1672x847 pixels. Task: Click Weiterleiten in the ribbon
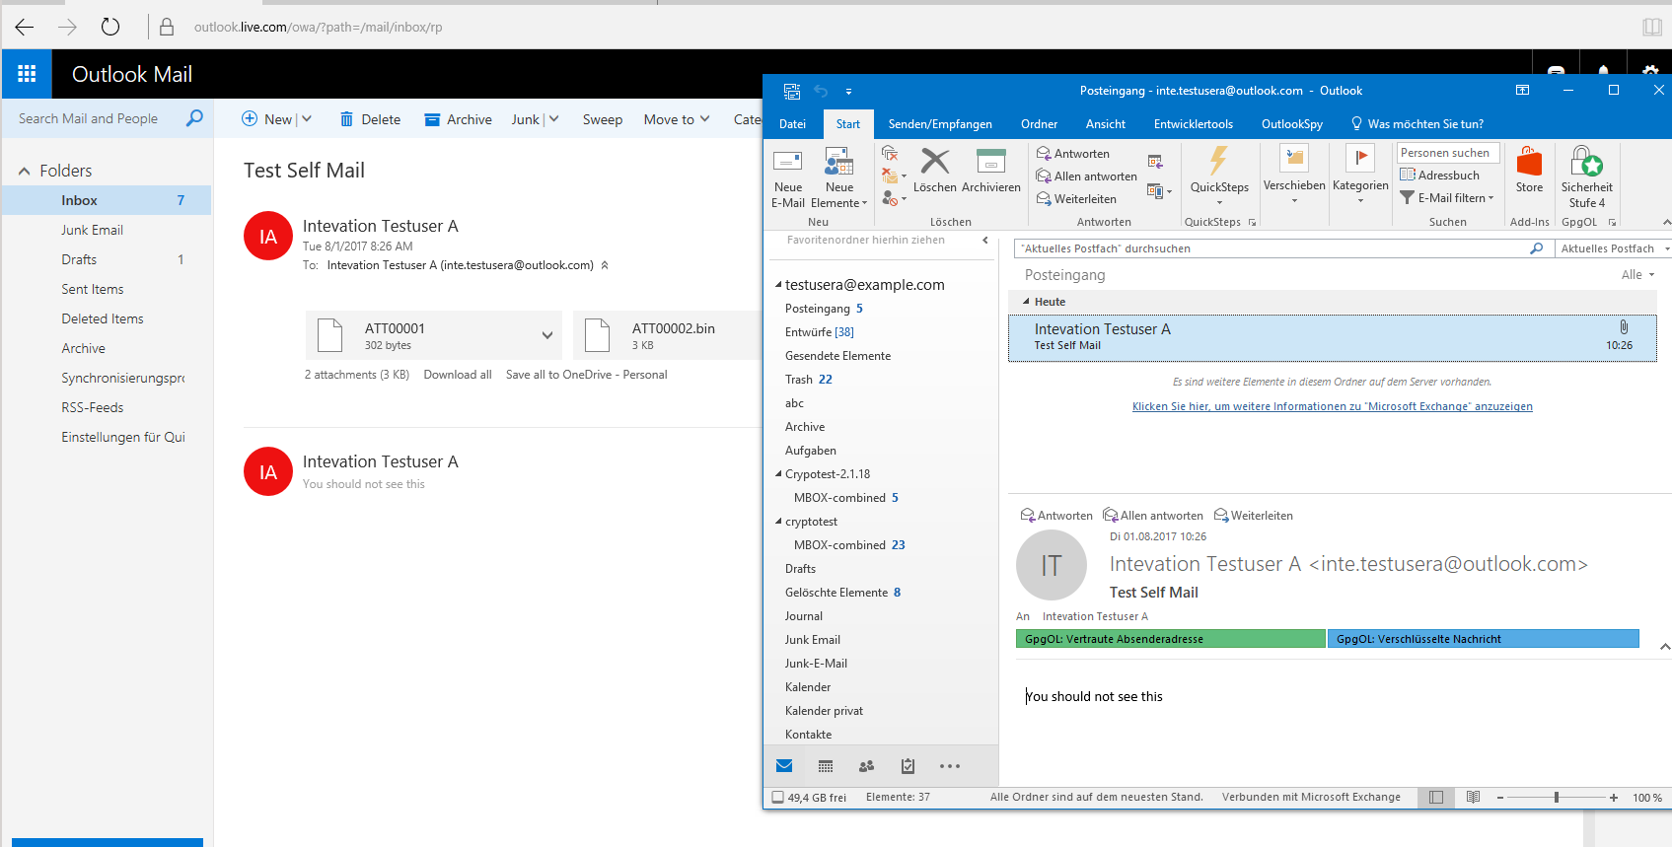[x=1076, y=199]
